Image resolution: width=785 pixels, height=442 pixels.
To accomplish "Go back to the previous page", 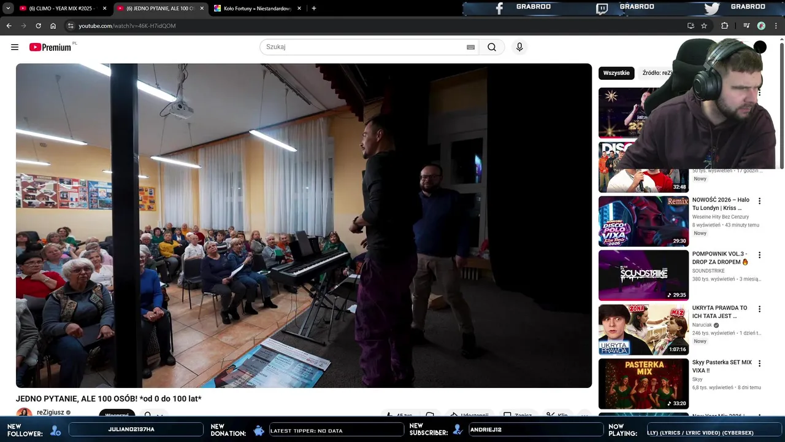I will [9, 26].
